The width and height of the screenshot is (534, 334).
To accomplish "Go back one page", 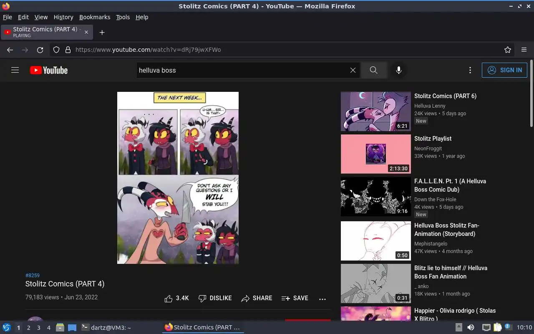I will coord(10,50).
